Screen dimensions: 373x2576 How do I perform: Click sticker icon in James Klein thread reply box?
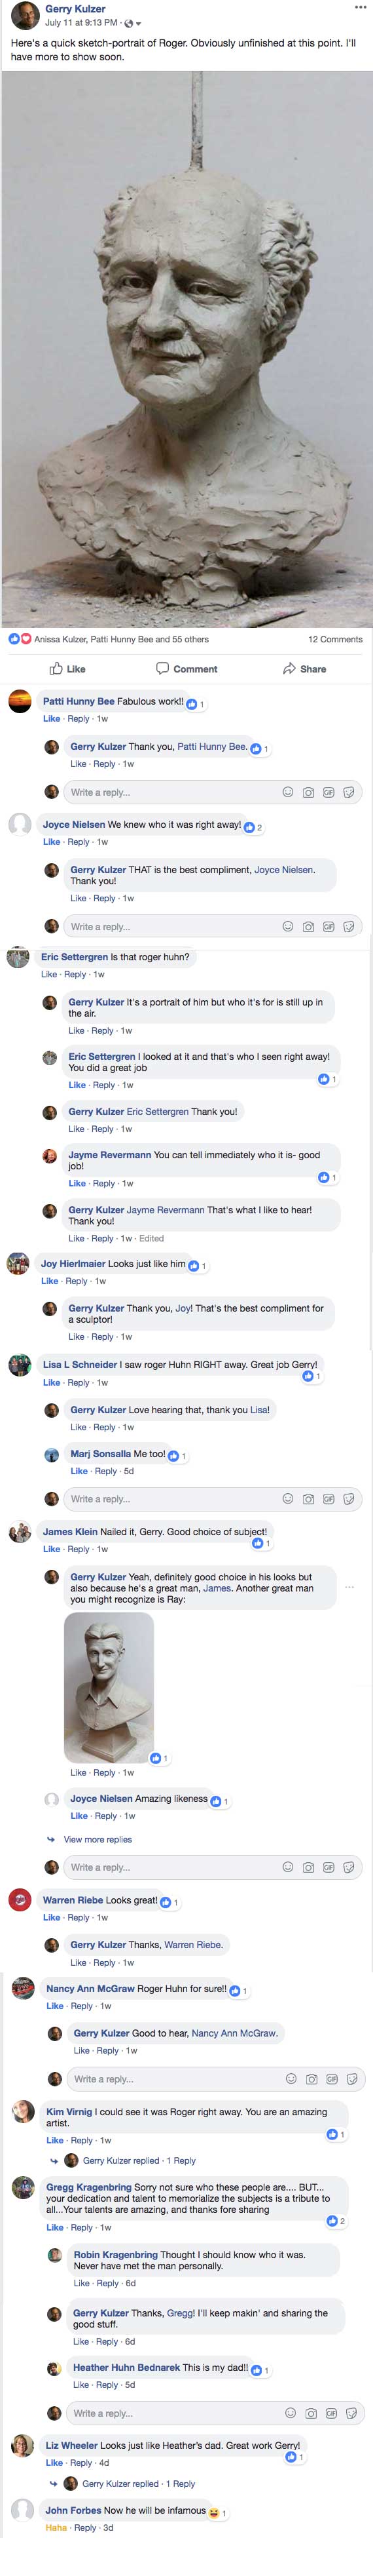348,1867
